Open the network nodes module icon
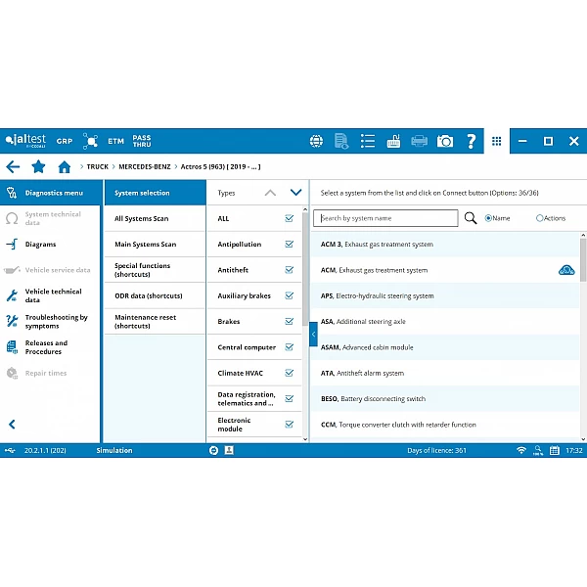This screenshot has height=587, width=587. click(x=90, y=141)
